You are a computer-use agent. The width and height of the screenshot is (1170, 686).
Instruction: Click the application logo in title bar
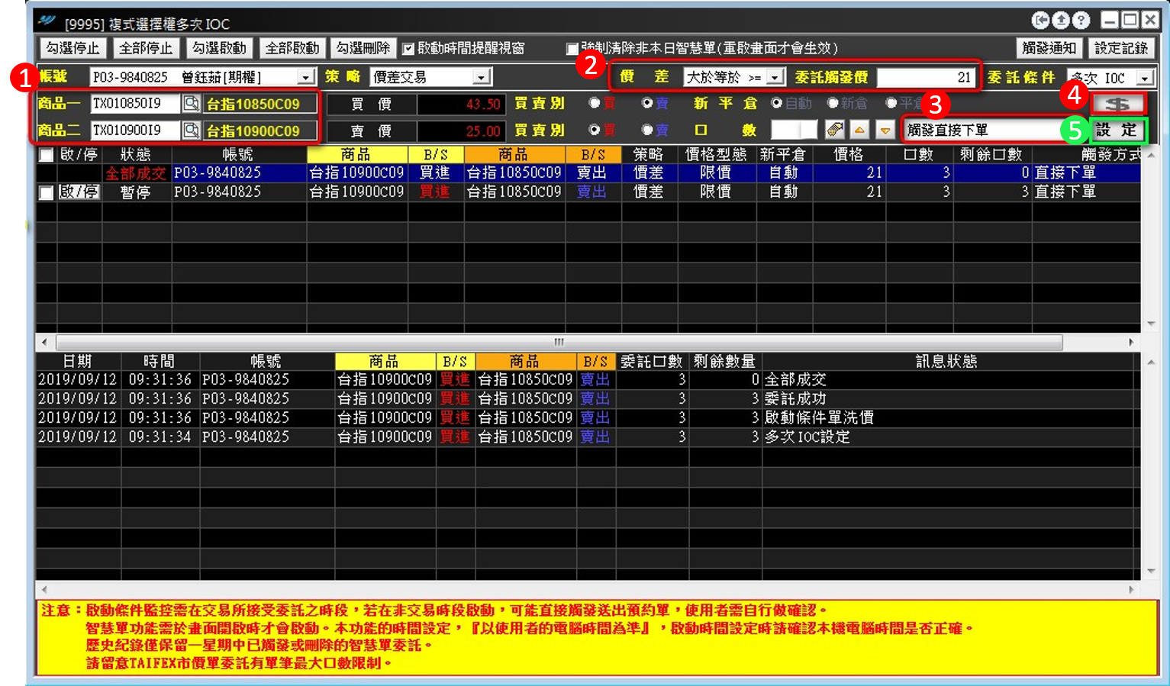(x=47, y=21)
